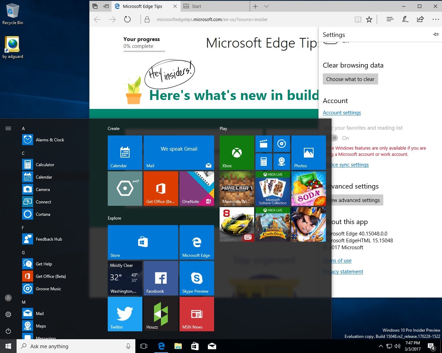This screenshot has width=442, height=353.
Task: Open the Calculator small tile
Action: point(264,162)
